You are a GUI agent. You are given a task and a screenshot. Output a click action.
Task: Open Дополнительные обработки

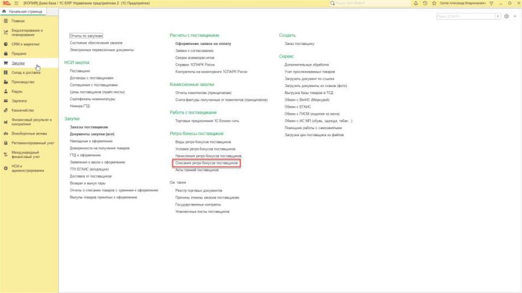click(x=306, y=65)
